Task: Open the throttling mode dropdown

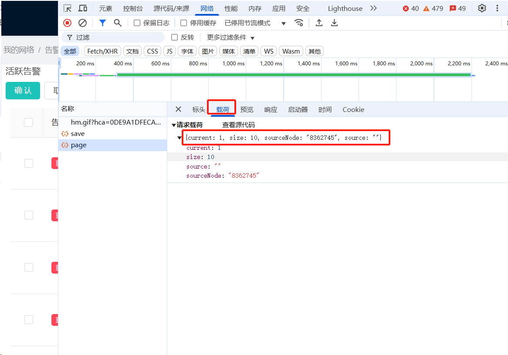Action: point(255,23)
